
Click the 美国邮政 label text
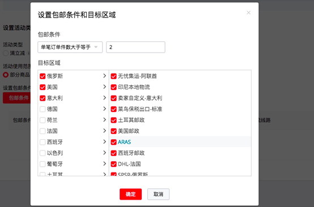129,131
